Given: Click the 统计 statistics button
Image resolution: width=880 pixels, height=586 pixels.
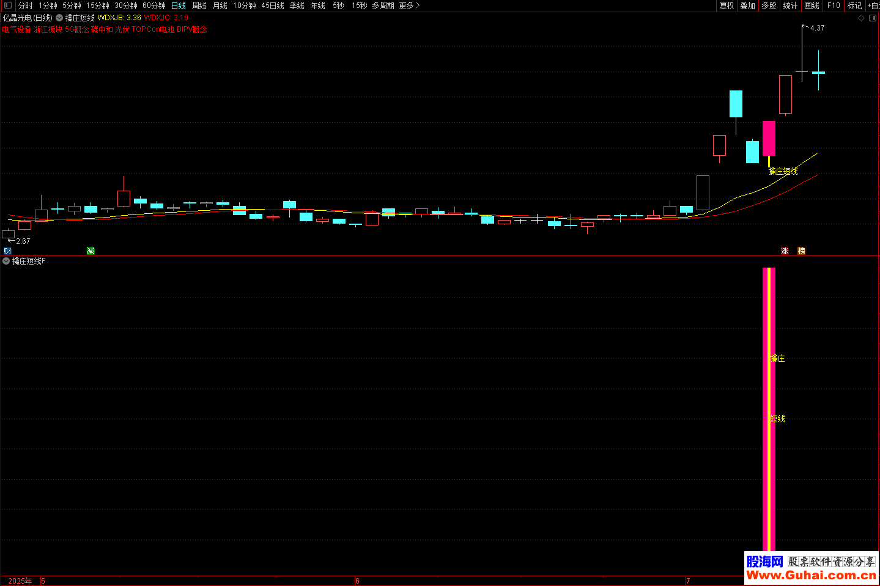Looking at the screenshot, I should (790, 5).
